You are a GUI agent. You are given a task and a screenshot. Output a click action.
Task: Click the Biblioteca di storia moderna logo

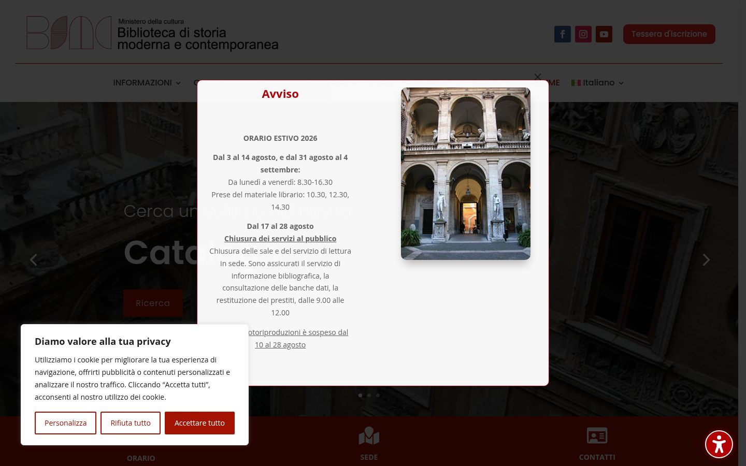tap(152, 33)
